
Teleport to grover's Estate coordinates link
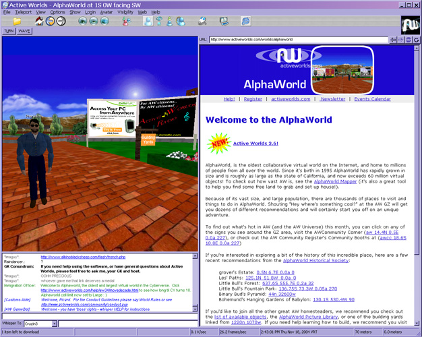click(275, 272)
